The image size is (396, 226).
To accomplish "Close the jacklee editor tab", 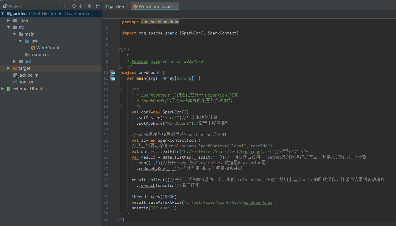I will point(127,7).
